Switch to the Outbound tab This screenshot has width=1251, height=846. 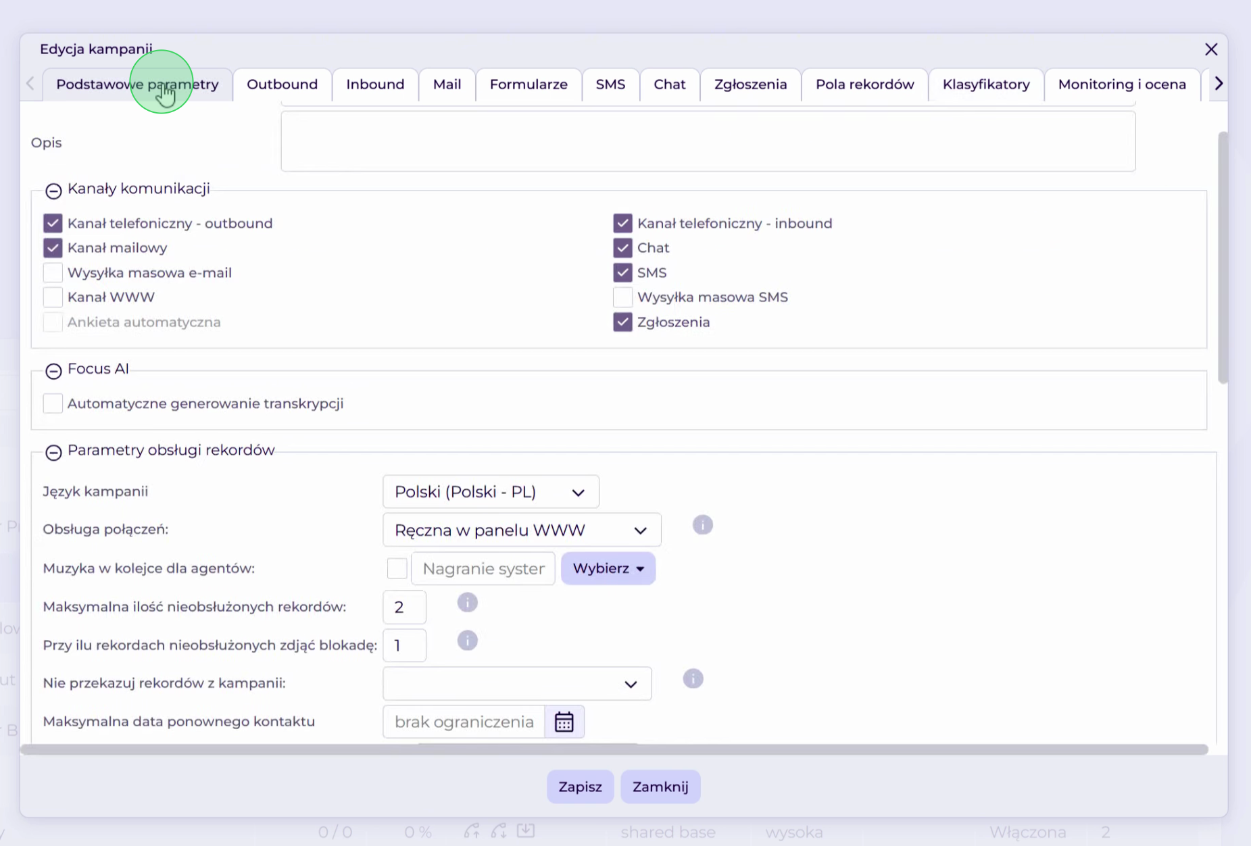[x=282, y=84]
